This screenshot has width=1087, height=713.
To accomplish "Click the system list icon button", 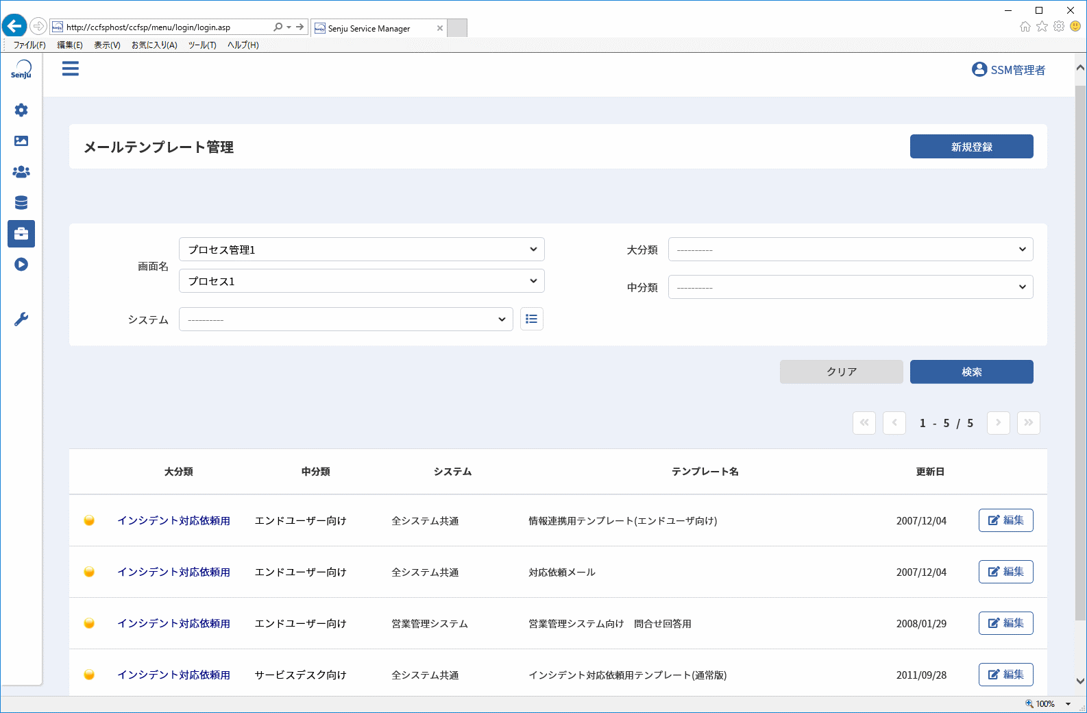I will (x=532, y=319).
